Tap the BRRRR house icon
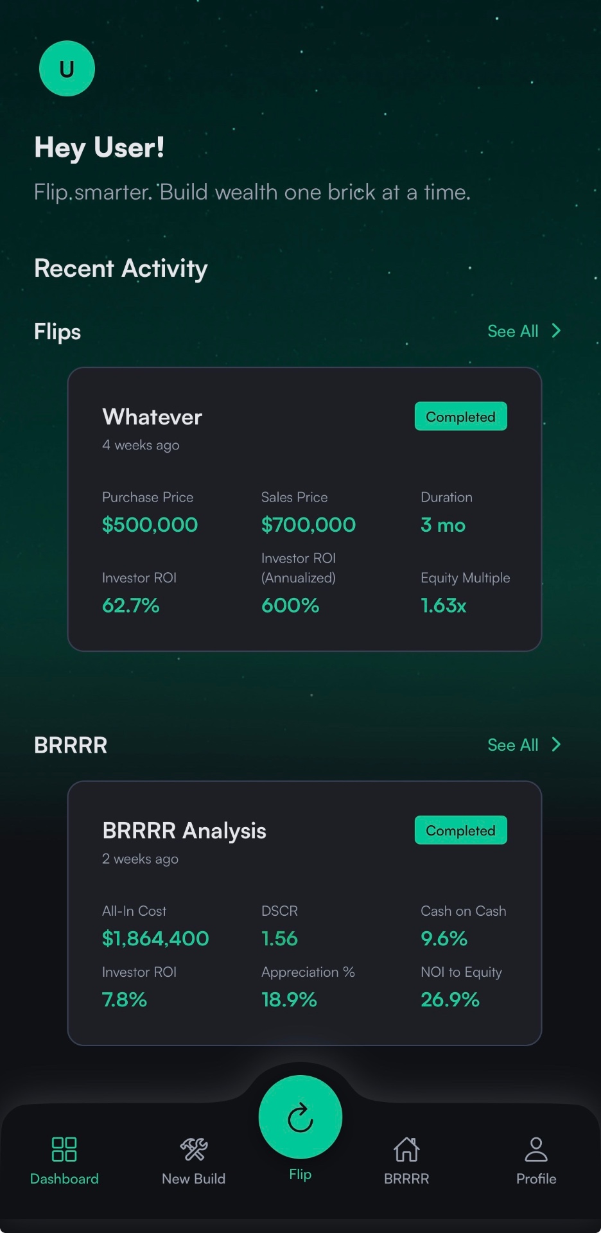Screen dimensions: 601x1233 coord(406,1149)
